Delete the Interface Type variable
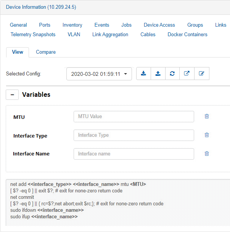 pyautogui.click(x=207, y=135)
